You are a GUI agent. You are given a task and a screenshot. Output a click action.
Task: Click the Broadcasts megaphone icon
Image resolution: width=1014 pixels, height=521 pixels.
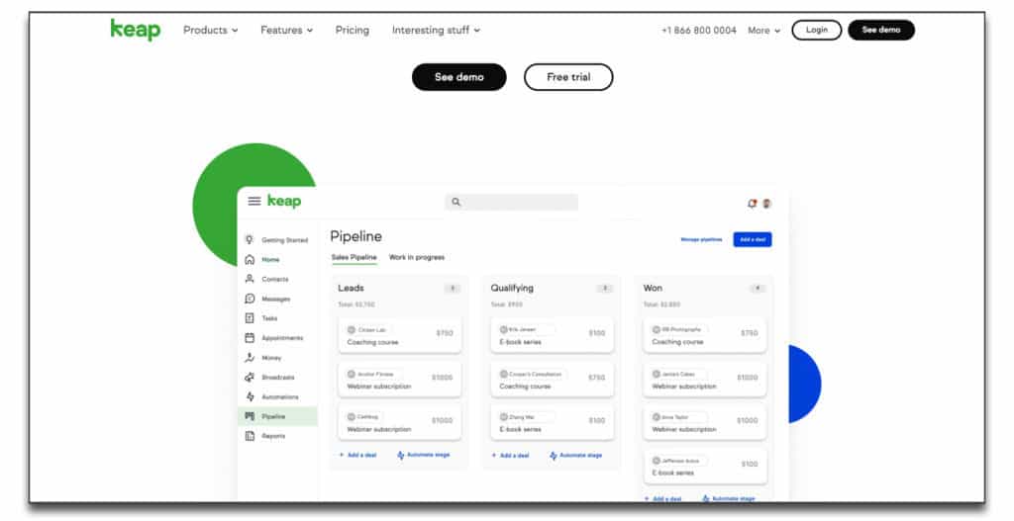[250, 377]
